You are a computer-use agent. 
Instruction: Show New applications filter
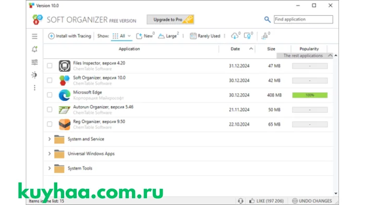pyautogui.click(x=145, y=36)
